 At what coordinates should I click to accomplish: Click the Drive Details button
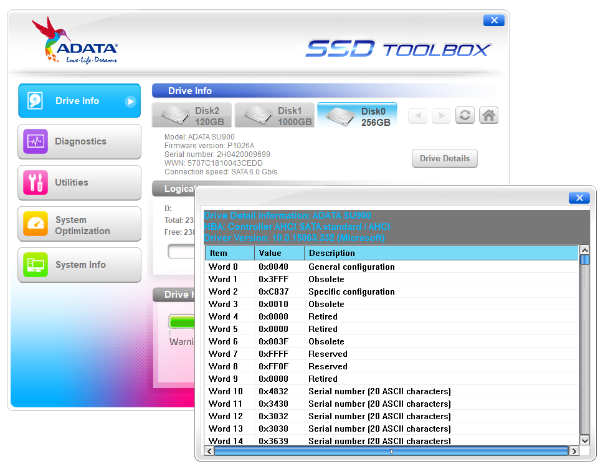(445, 159)
